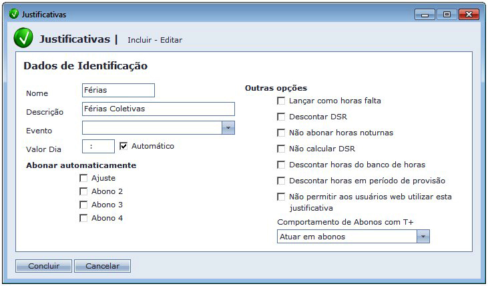Expand the Atuar em abonos dropdown
The height and width of the screenshot is (286, 488).
click(x=423, y=237)
